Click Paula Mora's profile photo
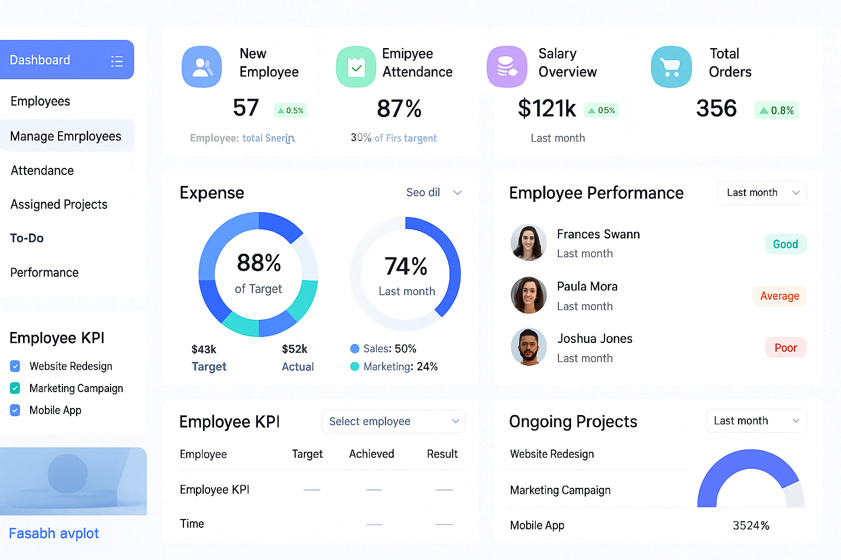Viewport: 841px width, 560px height. (x=528, y=295)
